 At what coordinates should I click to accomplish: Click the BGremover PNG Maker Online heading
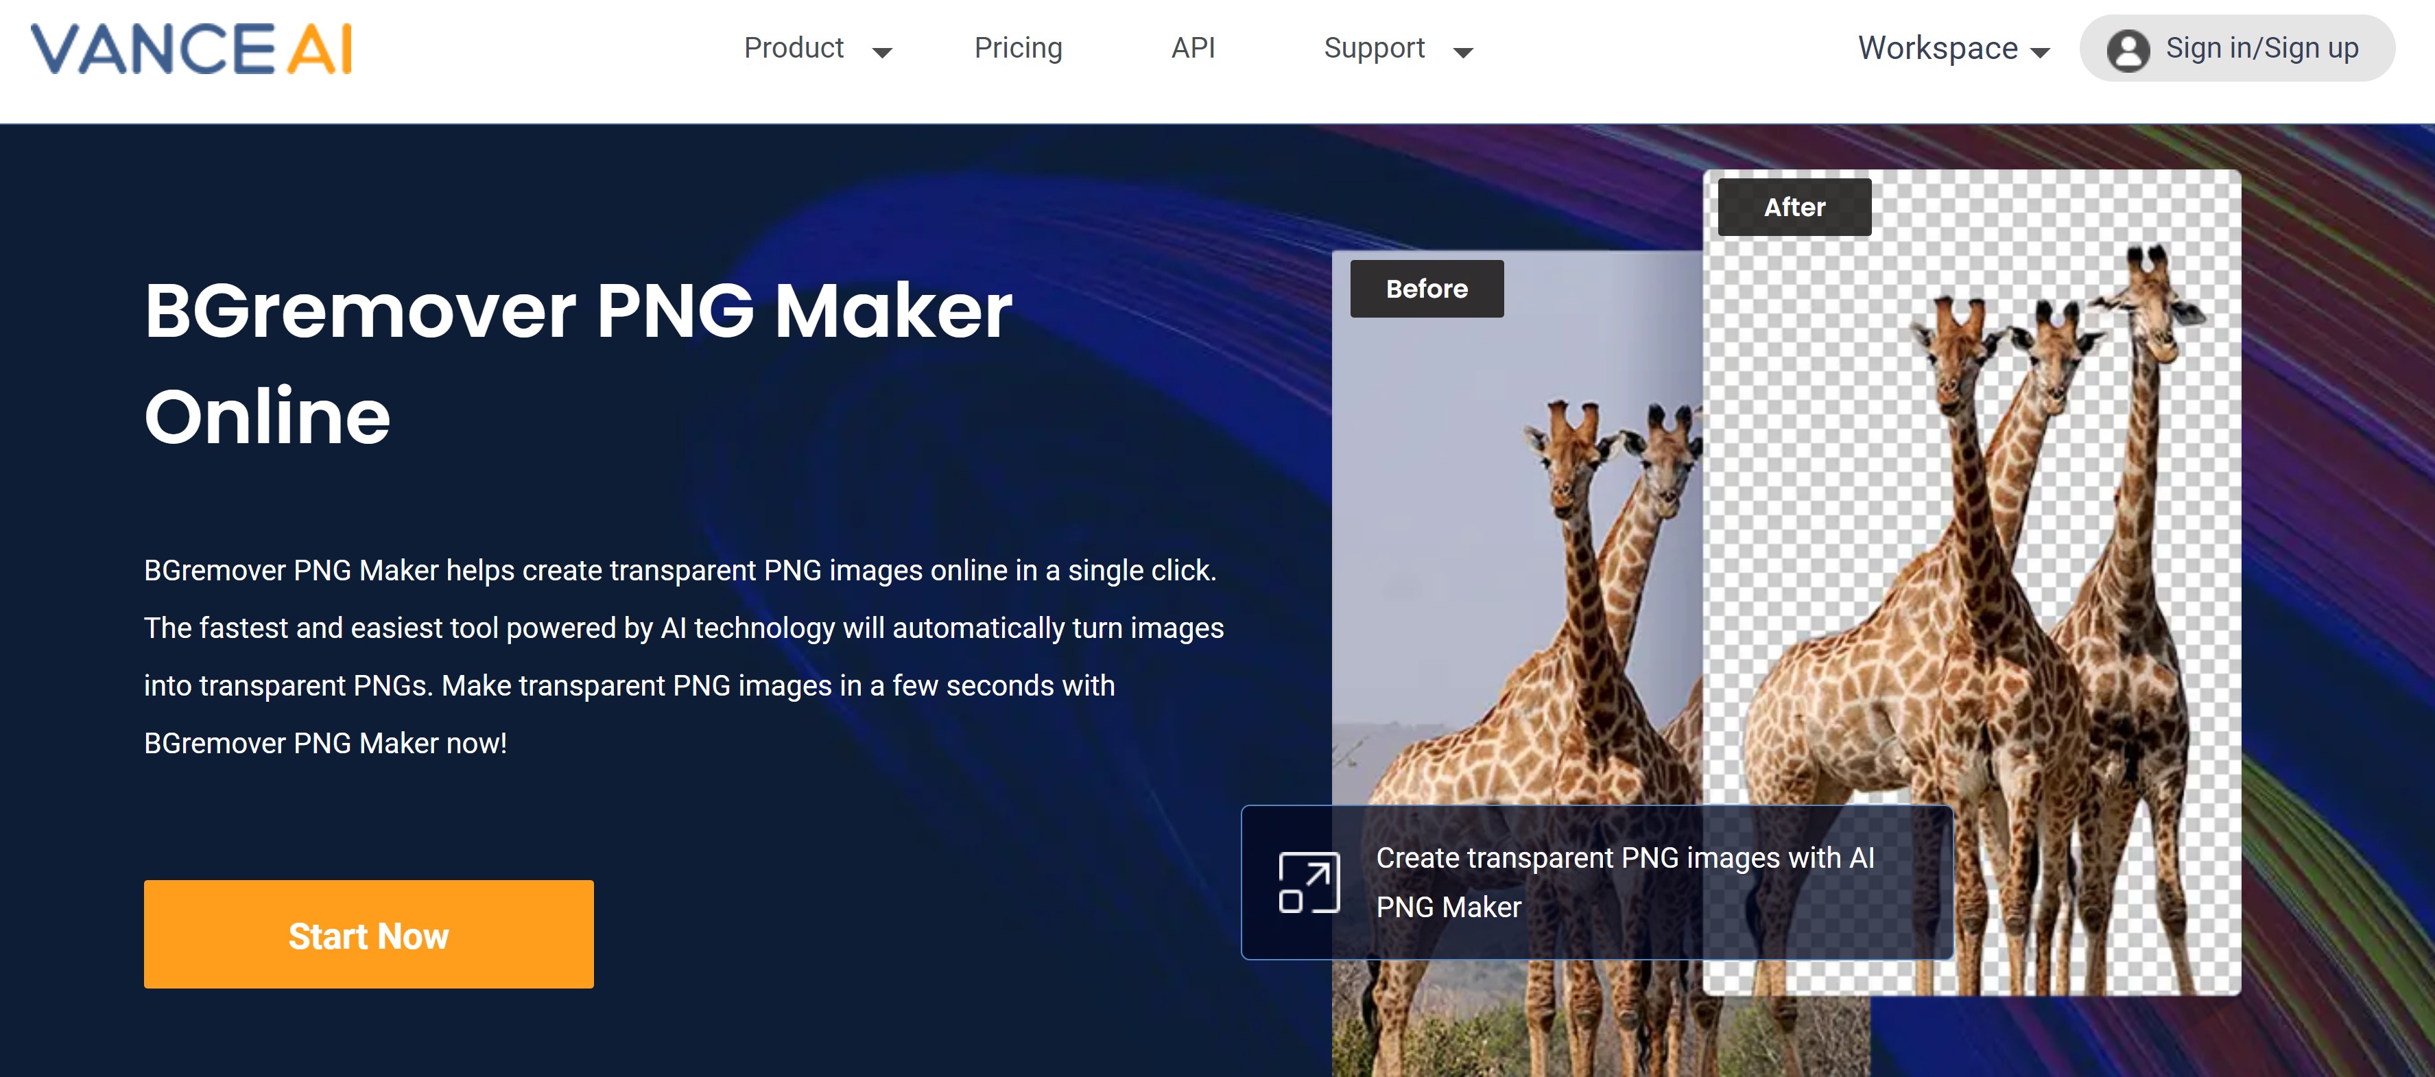[578, 363]
